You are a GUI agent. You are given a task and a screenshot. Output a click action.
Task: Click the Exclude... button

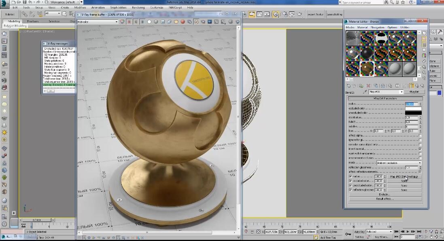click(x=385, y=195)
